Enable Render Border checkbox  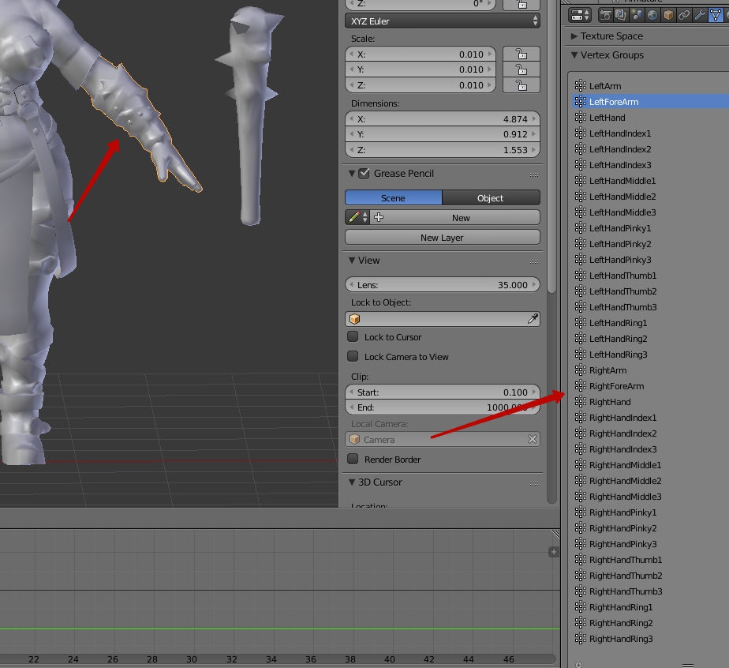point(353,459)
